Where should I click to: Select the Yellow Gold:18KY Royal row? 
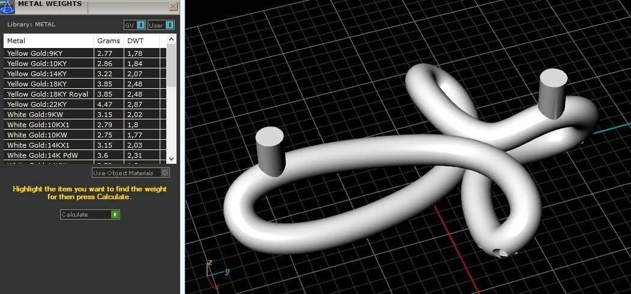[85, 94]
